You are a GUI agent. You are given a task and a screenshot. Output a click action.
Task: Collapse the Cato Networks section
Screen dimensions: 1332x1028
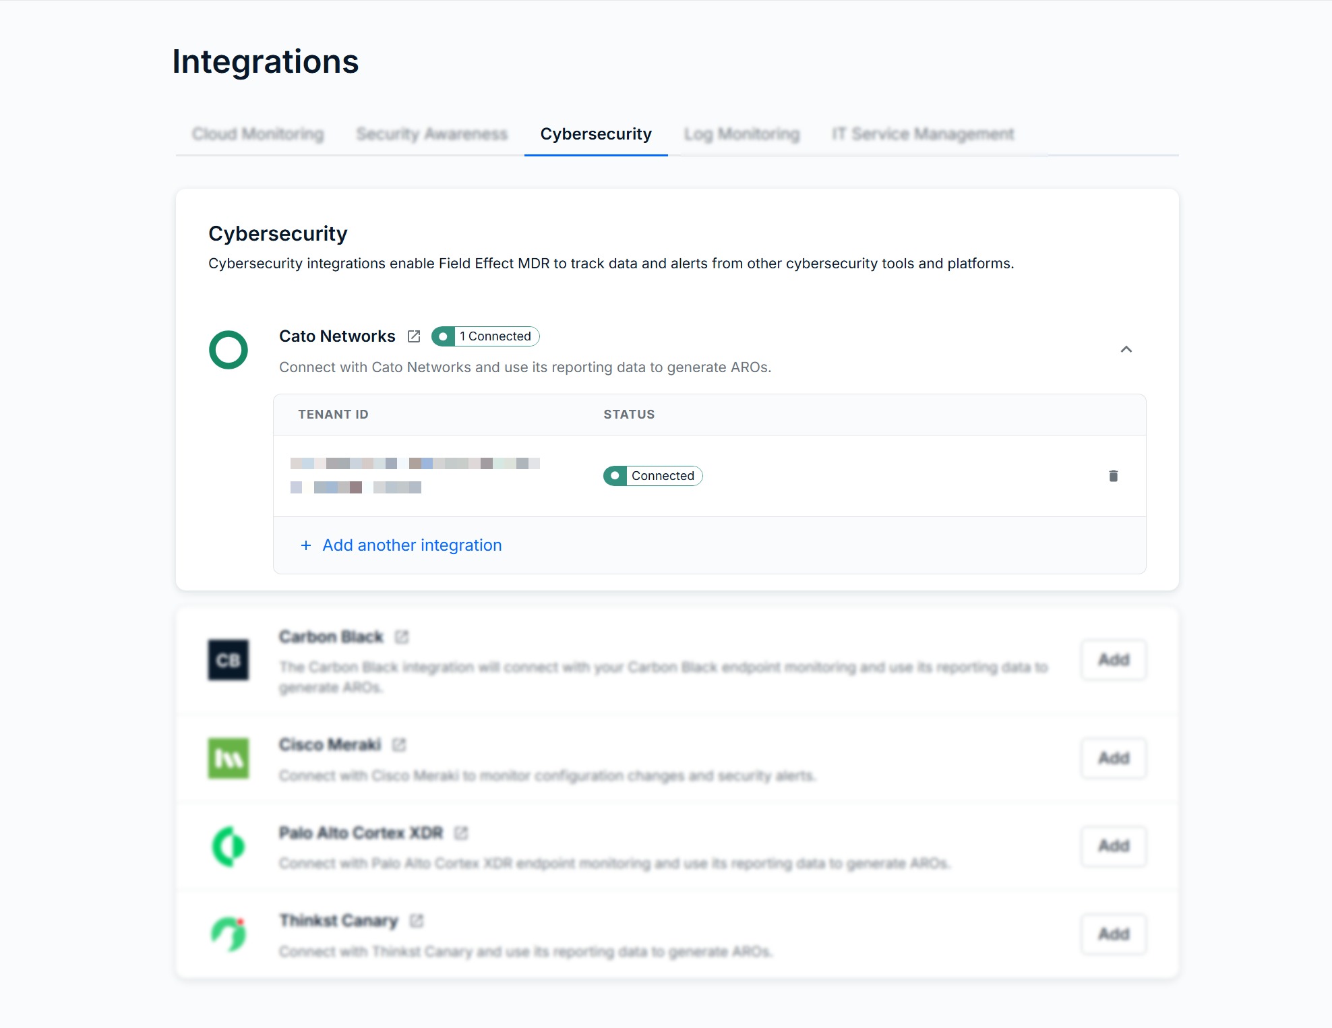(x=1126, y=349)
